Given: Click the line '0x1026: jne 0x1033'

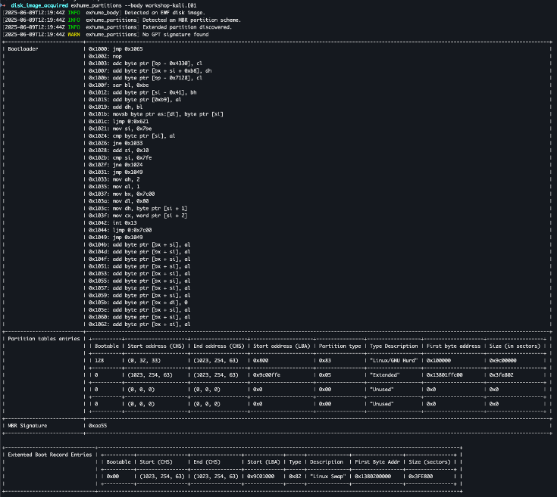Looking at the screenshot, I should (x=115, y=143).
